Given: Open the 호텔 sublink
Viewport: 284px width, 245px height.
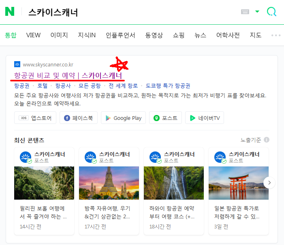Looking at the screenshot, I should click(43, 86).
